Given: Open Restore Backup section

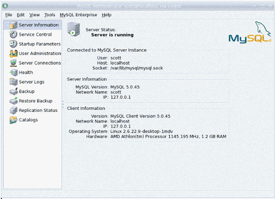Looking at the screenshot, I should 36,101.
